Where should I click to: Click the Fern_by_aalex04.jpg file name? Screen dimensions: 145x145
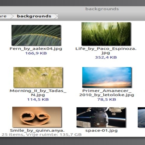click(36, 49)
